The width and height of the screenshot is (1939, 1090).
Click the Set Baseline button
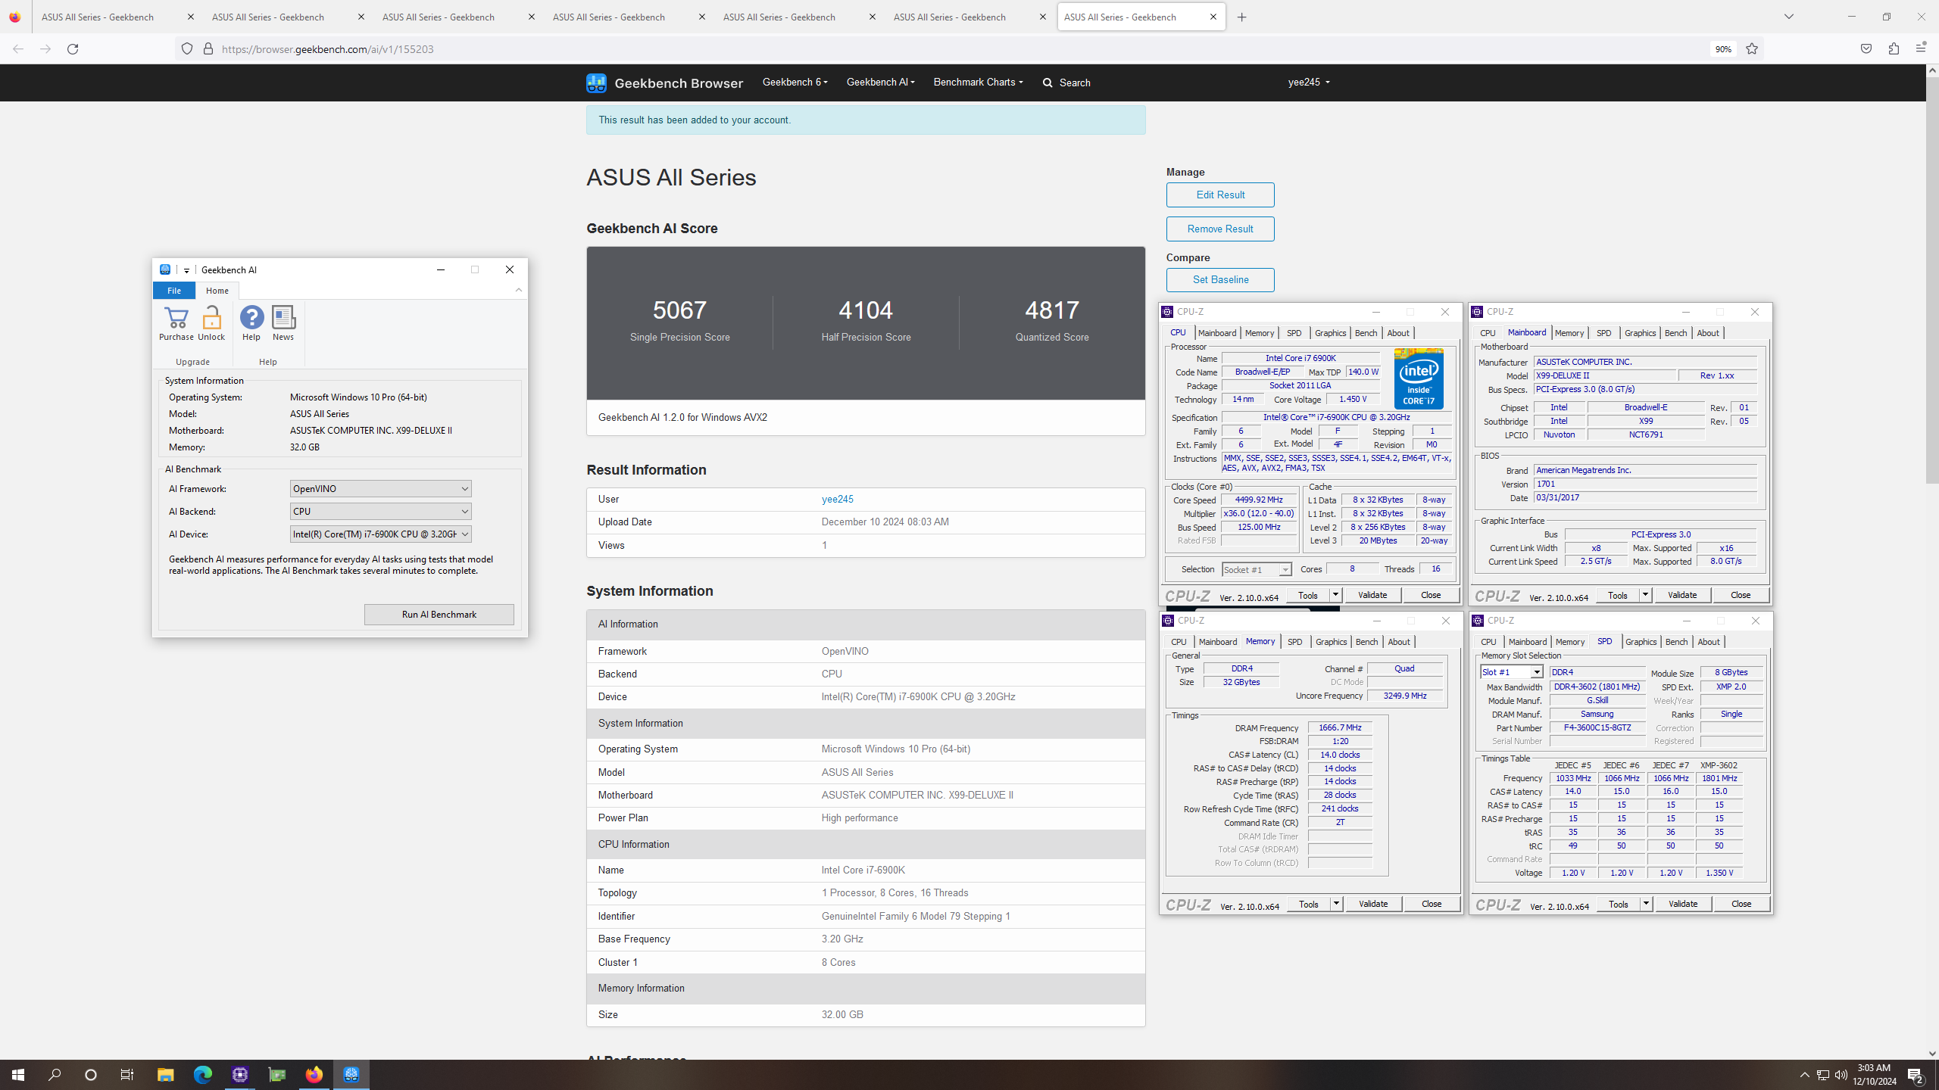click(x=1220, y=279)
